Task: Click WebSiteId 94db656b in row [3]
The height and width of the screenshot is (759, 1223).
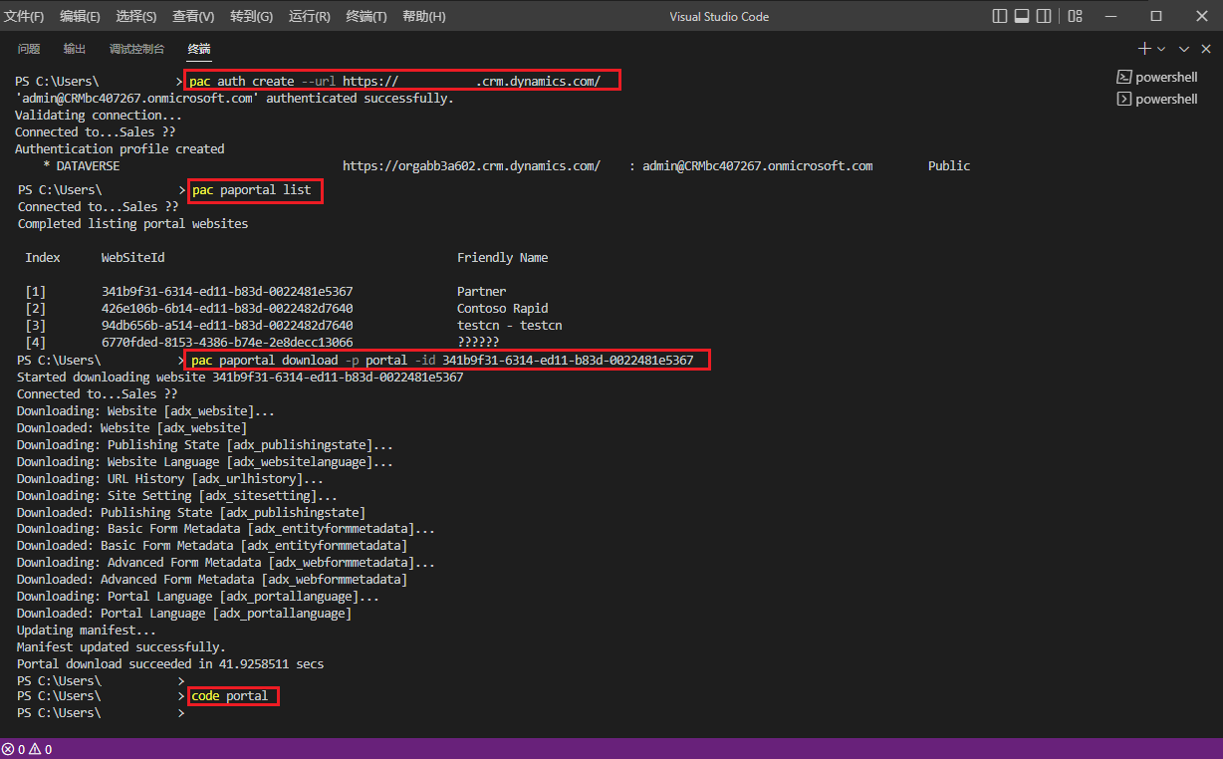Action: [x=227, y=325]
